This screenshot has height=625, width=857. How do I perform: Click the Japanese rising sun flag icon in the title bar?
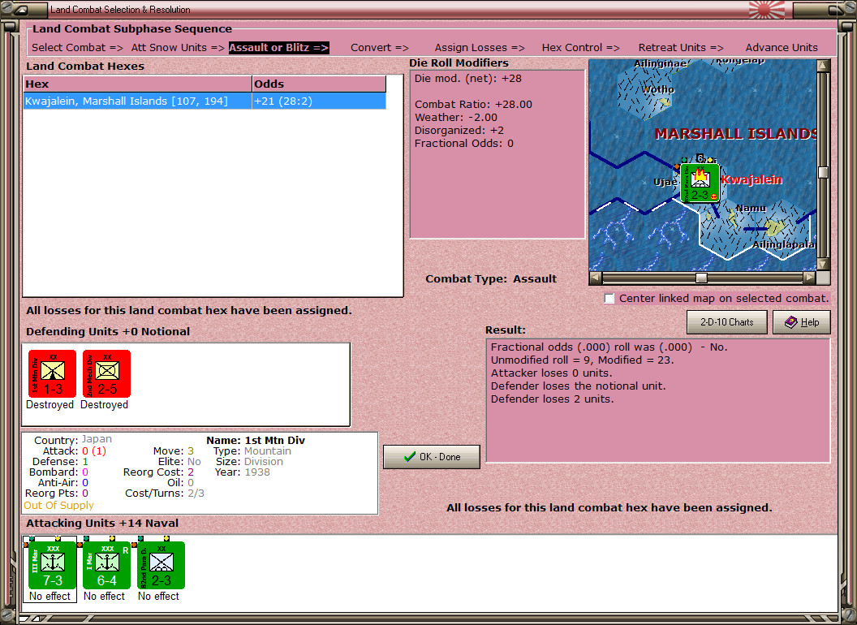(767, 9)
